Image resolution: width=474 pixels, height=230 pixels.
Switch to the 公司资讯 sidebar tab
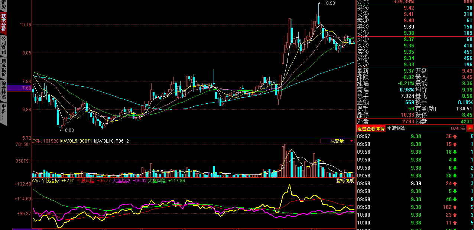(3, 46)
